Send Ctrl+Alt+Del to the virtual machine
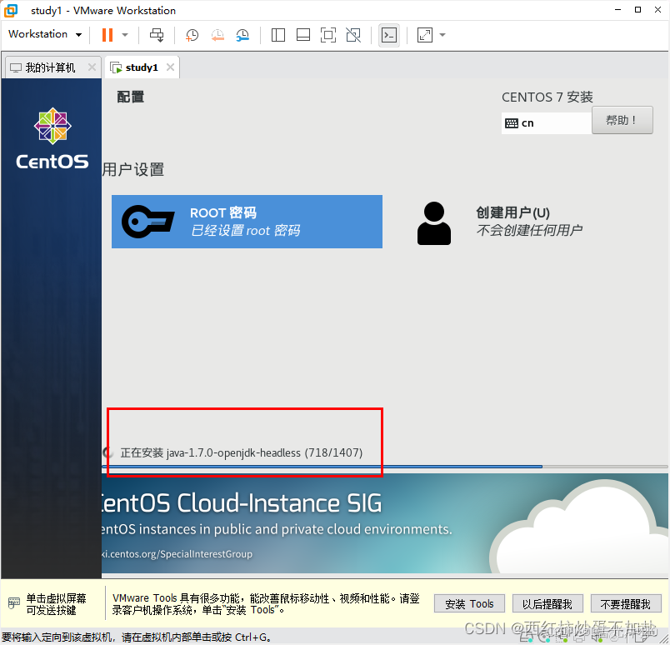Screen dimensions: 670x645 point(157,35)
